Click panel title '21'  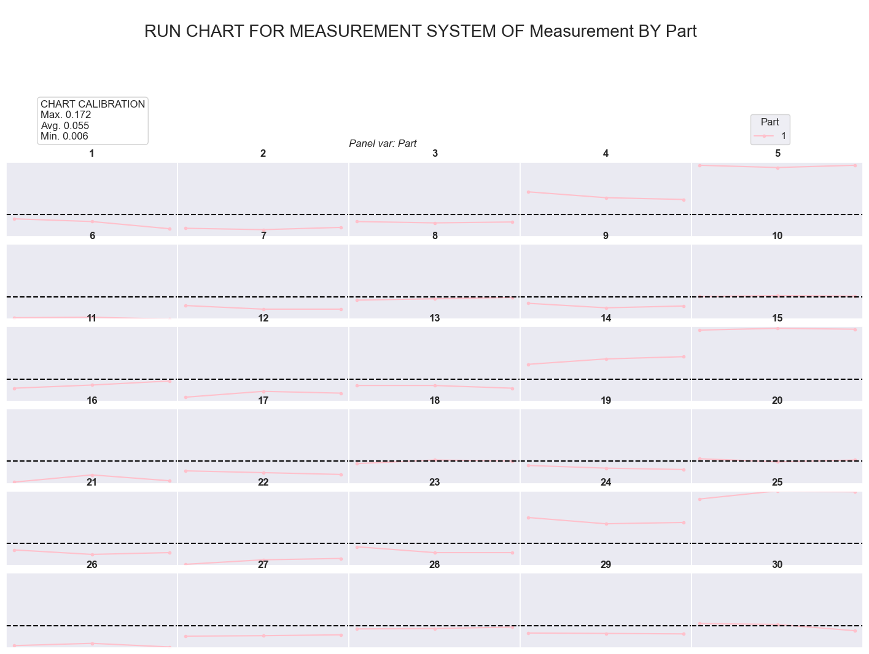(92, 483)
